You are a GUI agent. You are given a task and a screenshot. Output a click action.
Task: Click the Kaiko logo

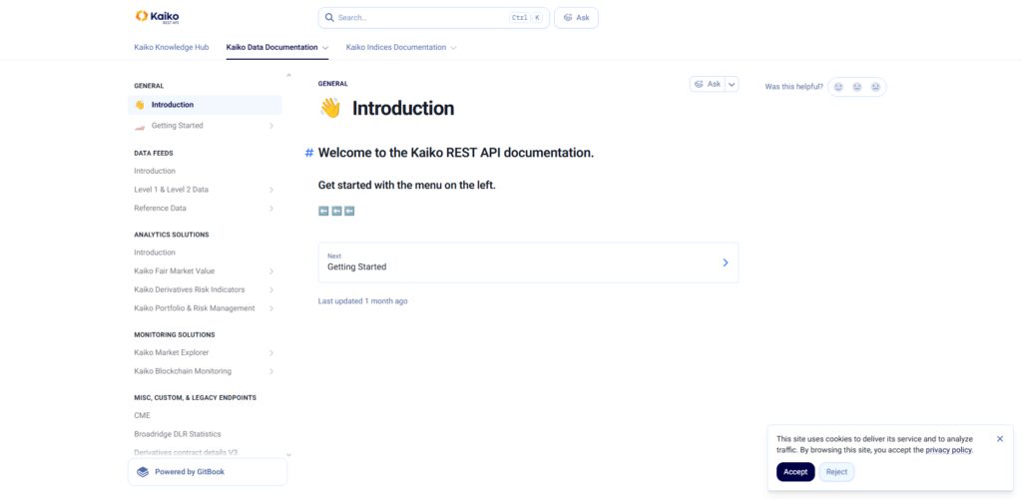157,17
